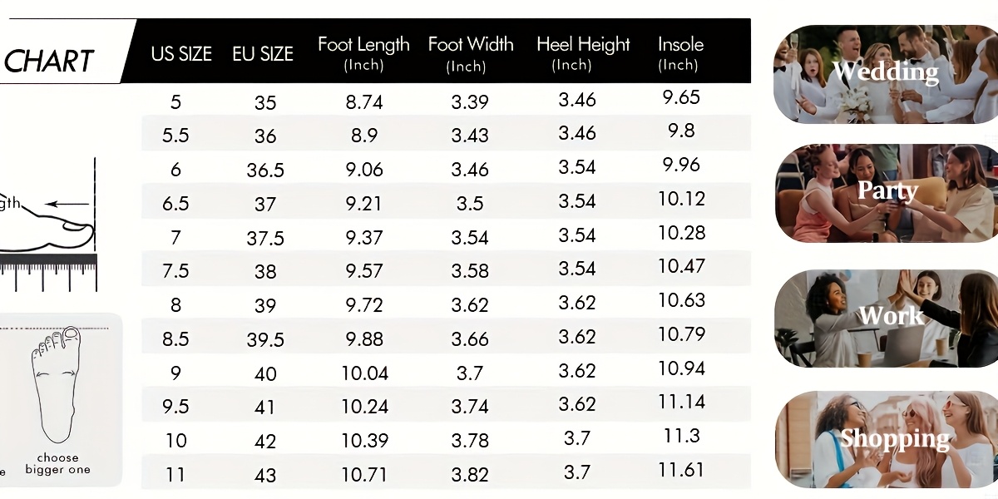
Task: Click the foot length arrow
Action: coord(67,204)
